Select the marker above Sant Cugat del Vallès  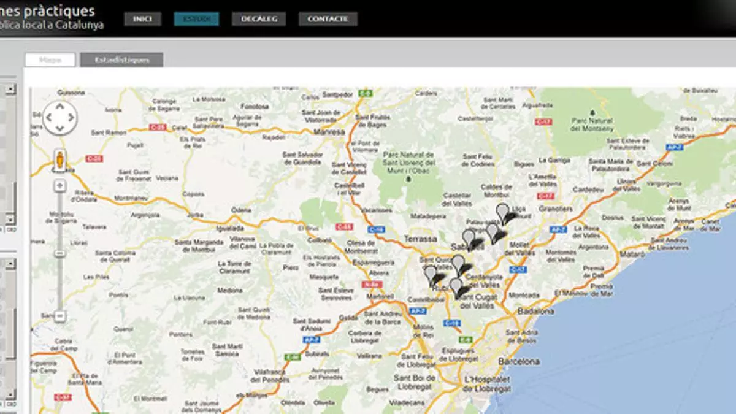pos(455,286)
